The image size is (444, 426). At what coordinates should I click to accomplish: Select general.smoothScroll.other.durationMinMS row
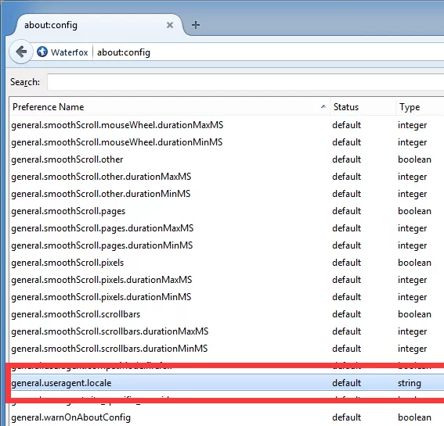[x=227, y=194]
